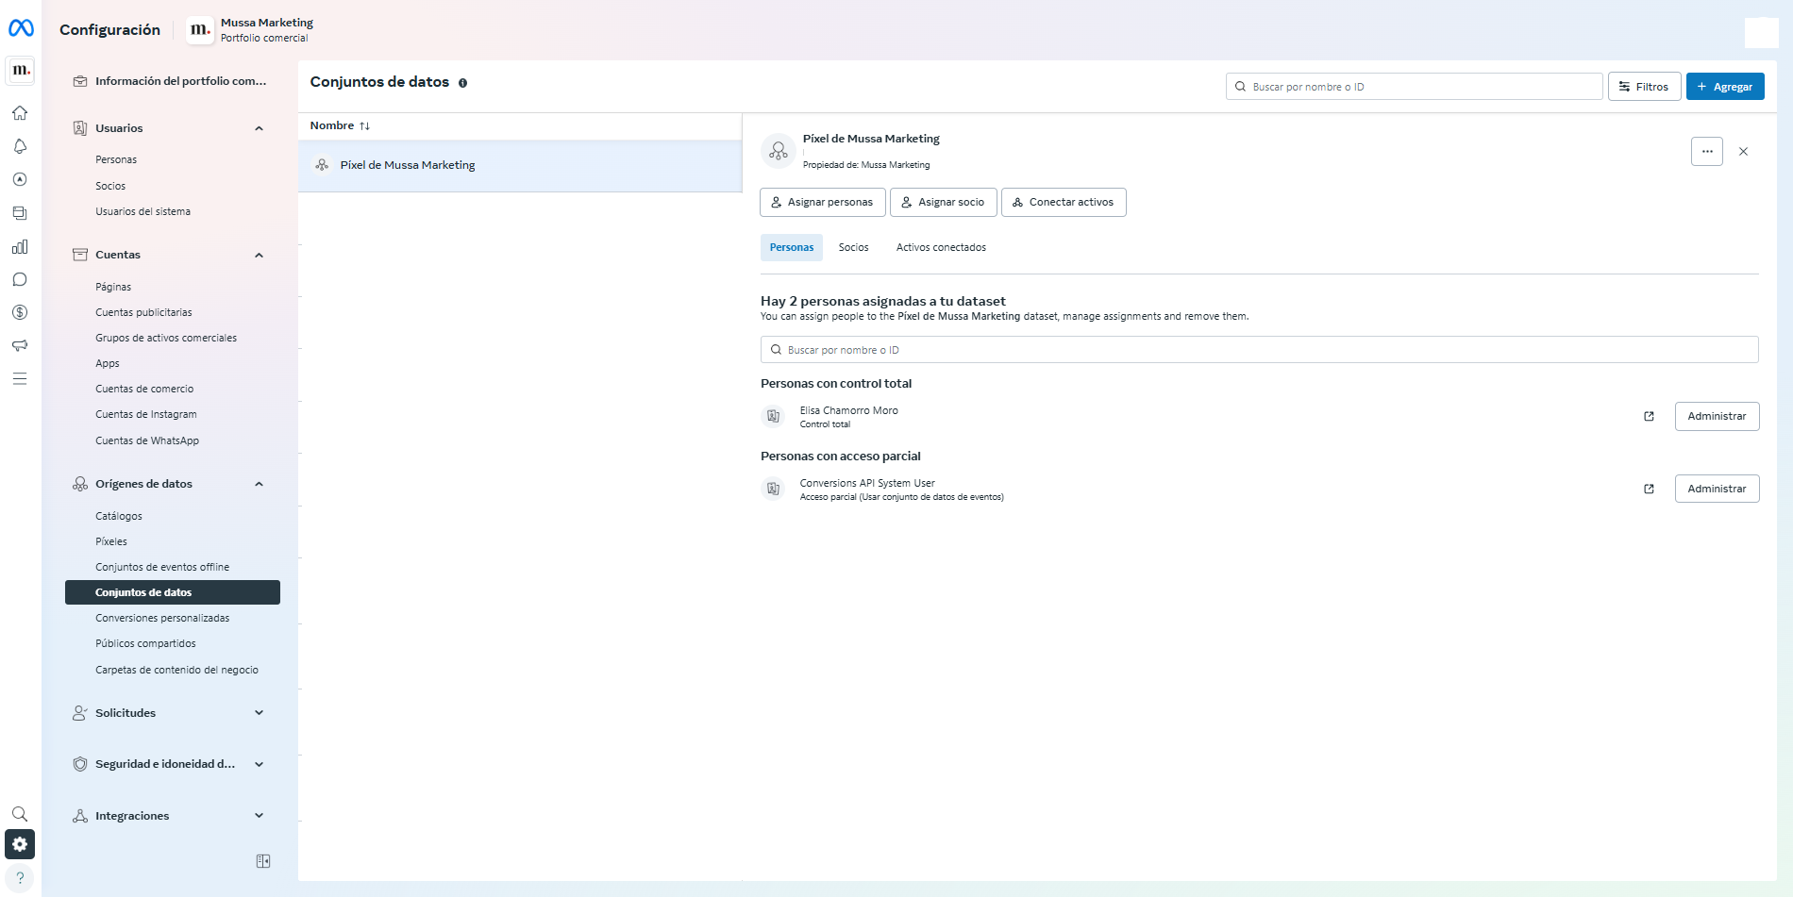This screenshot has height=897, width=1793.
Task: Open Información del portfolio comercial
Action: pyautogui.click(x=180, y=81)
